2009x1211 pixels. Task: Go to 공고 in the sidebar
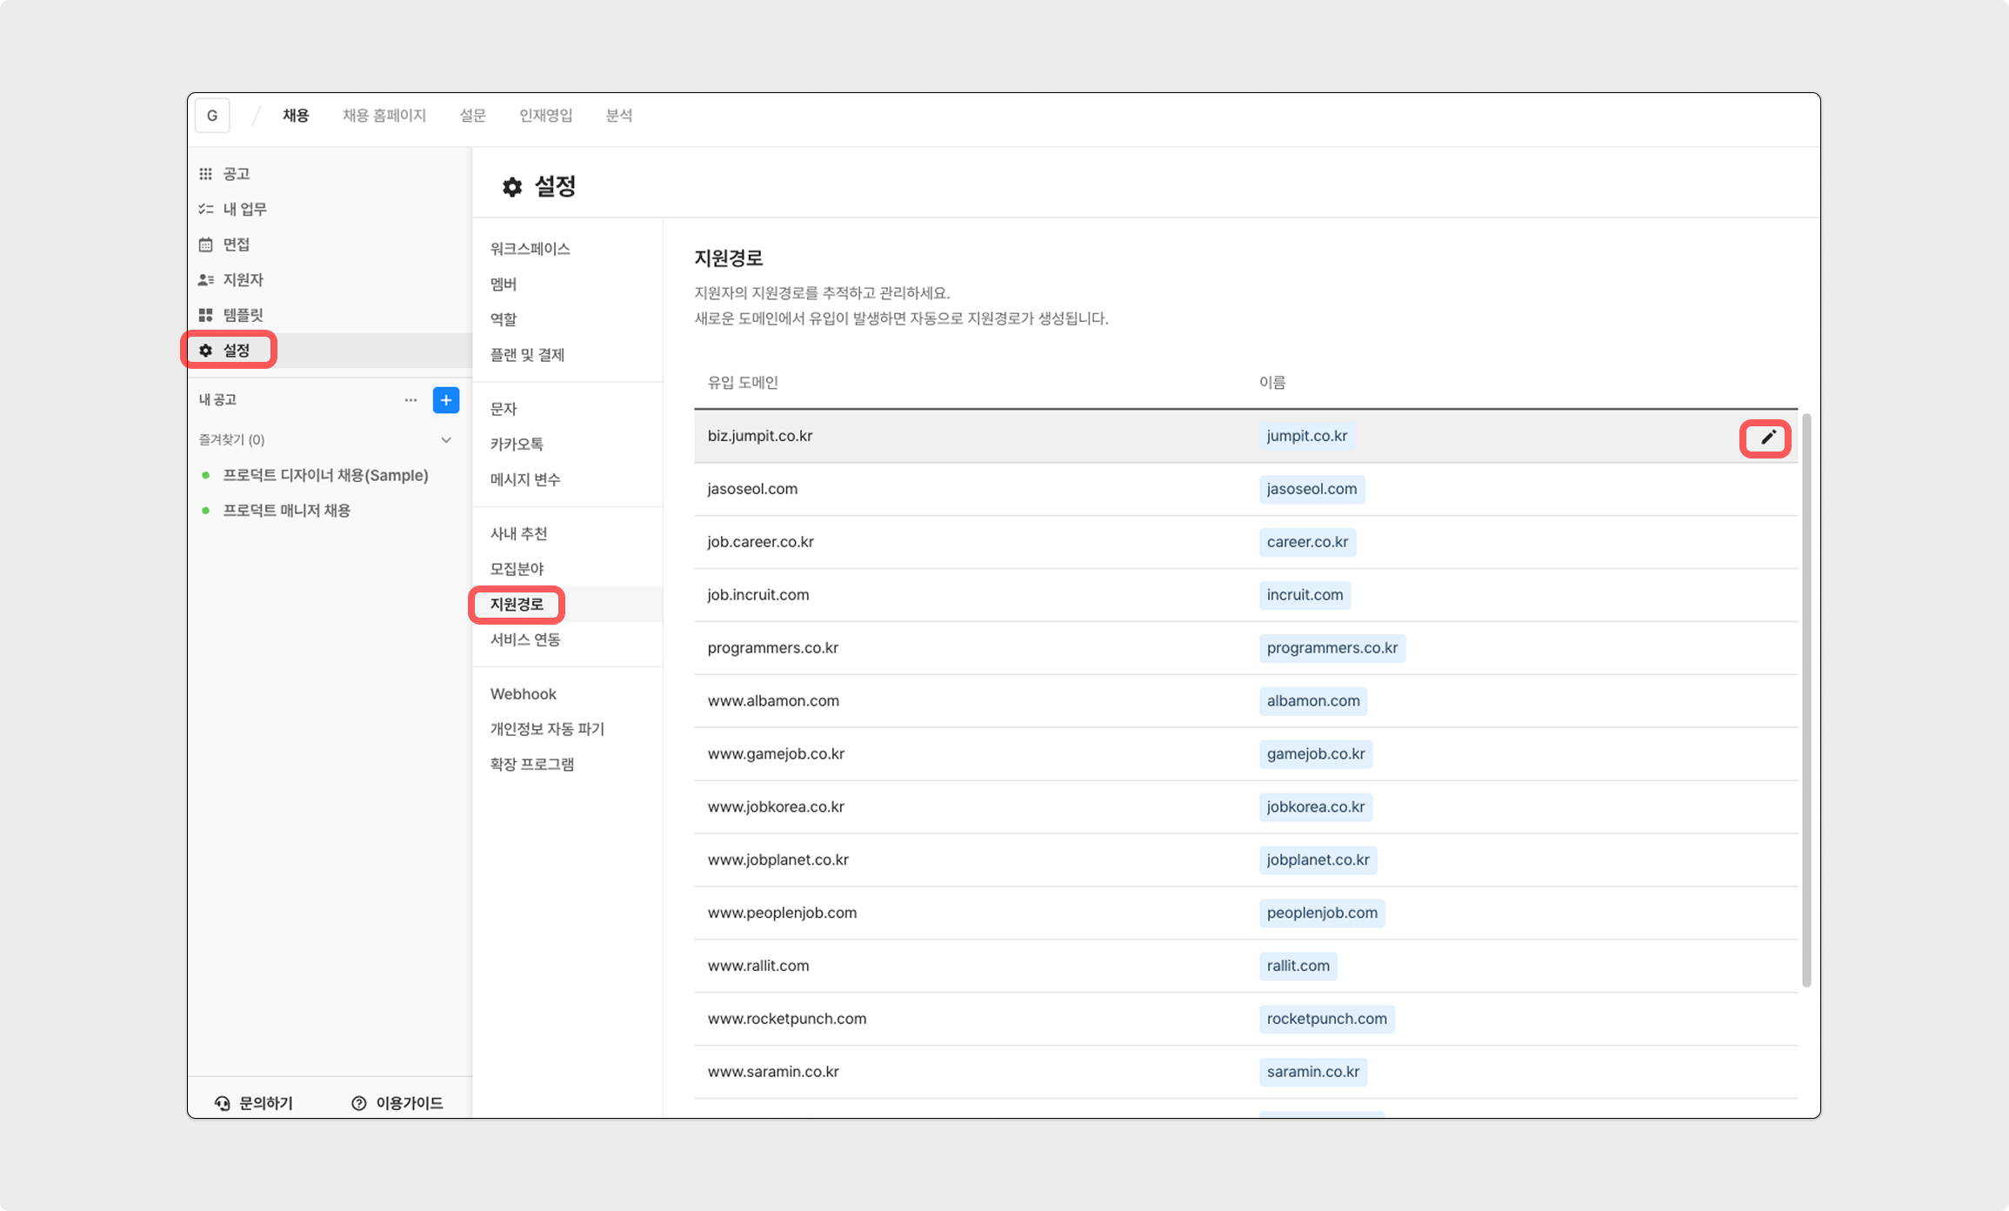[237, 174]
